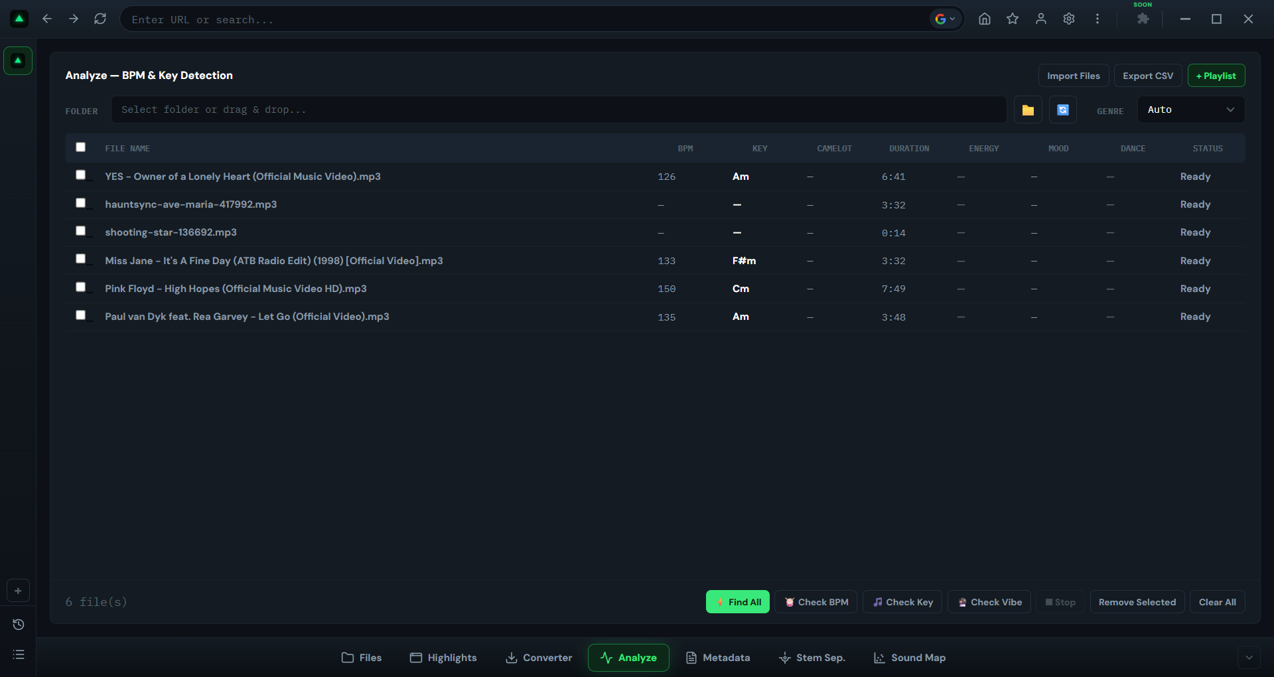The image size is (1274, 677).
Task: Click the Paul van Dyk file name
Action: pyautogui.click(x=247, y=317)
